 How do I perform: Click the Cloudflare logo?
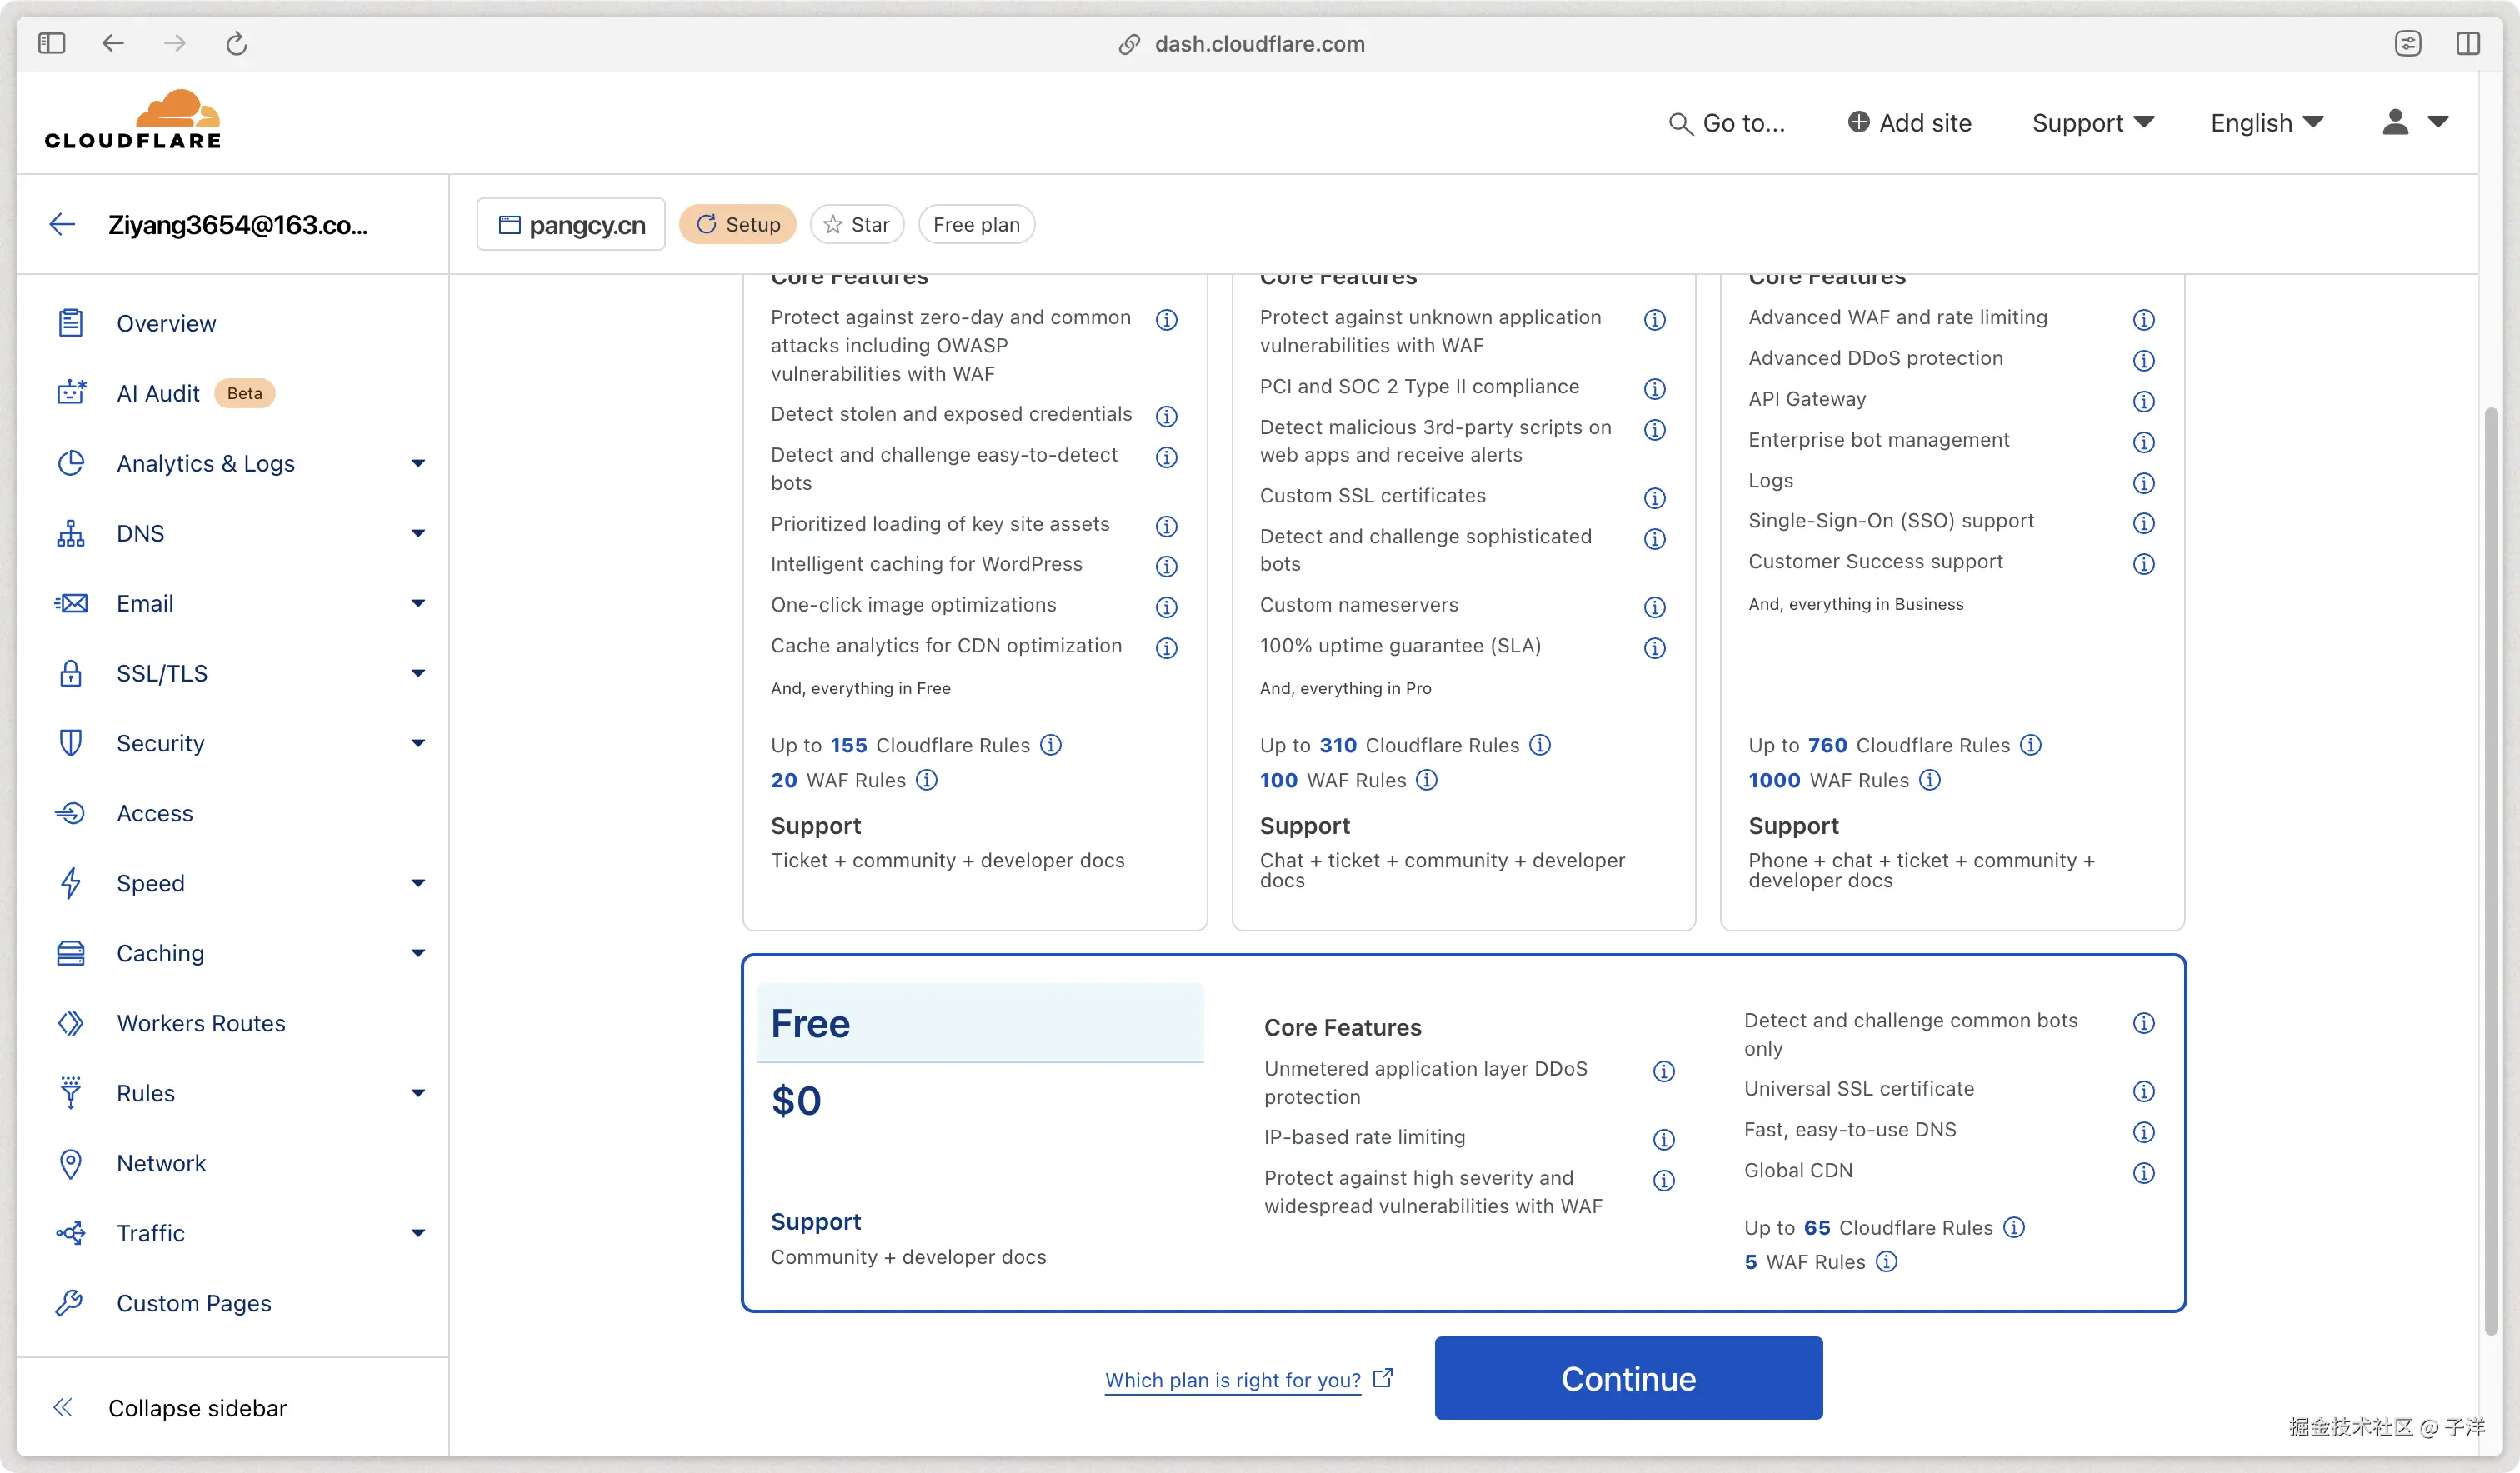pos(133,121)
